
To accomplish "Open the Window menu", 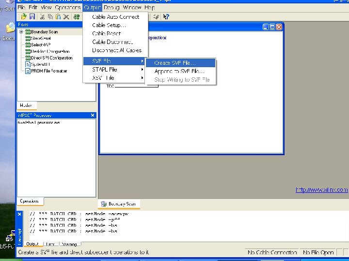I will tap(132, 8).
